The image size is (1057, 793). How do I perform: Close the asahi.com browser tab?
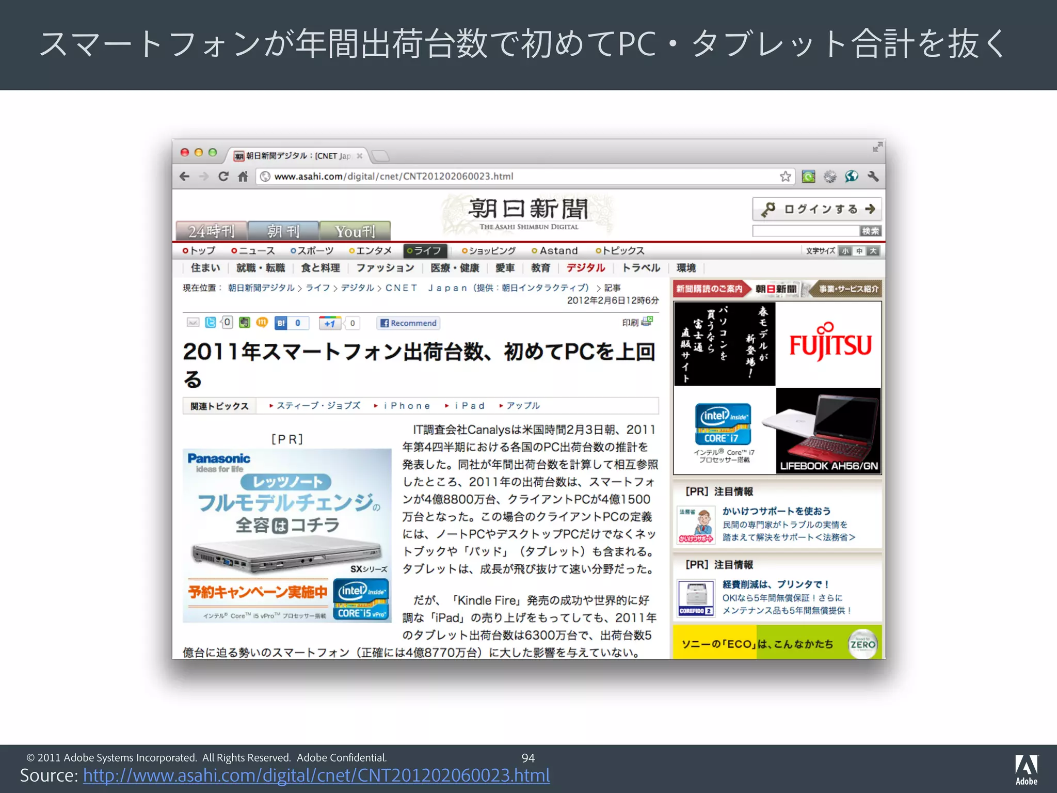tap(360, 156)
